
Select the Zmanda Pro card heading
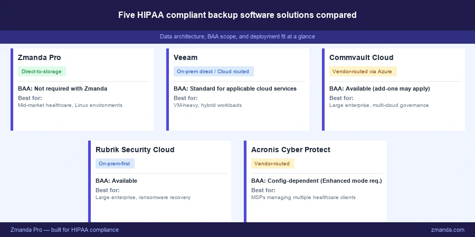(x=40, y=57)
